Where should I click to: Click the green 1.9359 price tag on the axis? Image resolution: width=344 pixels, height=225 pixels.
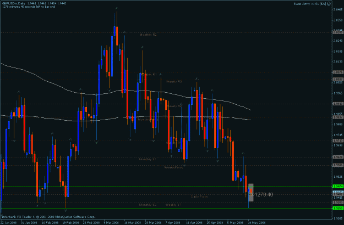pyautogui.click(x=338, y=208)
